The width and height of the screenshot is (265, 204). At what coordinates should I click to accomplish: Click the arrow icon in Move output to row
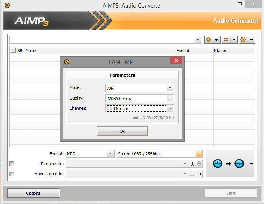coord(199,174)
